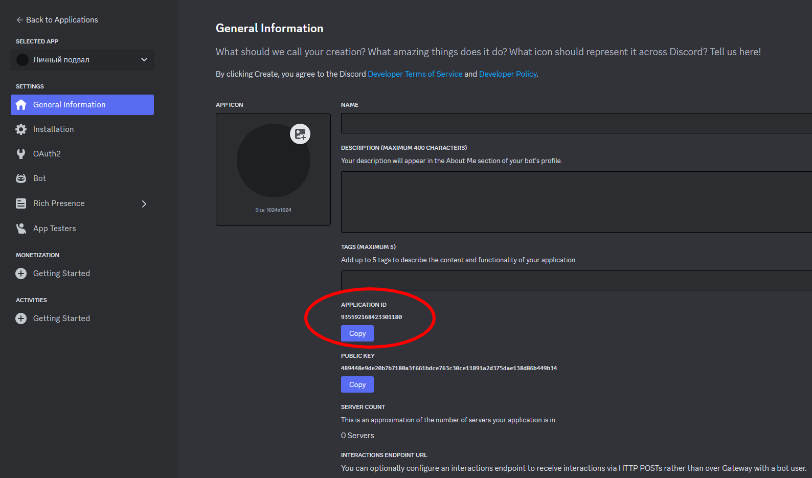The image size is (812, 478).
Task: Click the Rich Presence document icon
Action: [x=21, y=203]
